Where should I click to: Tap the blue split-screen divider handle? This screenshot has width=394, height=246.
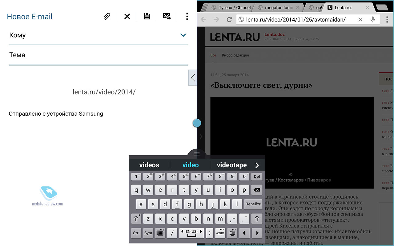(197, 123)
